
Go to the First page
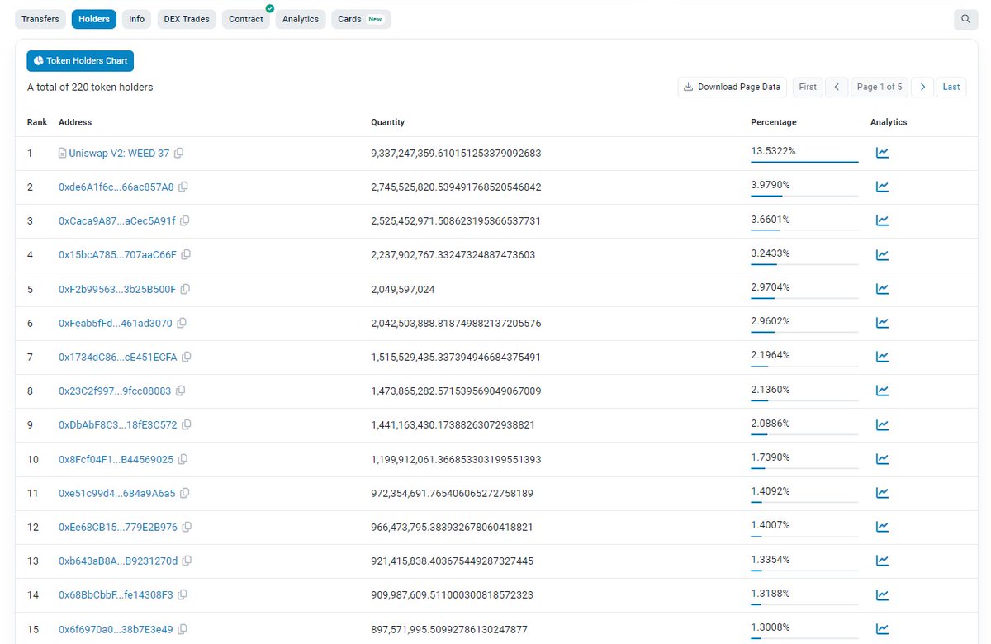pyautogui.click(x=808, y=87)
